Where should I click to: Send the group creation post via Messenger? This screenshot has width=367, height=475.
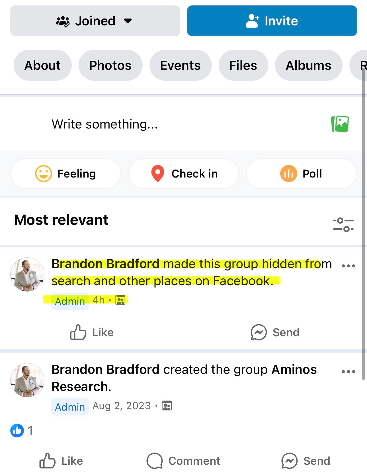tap(306, 461)
